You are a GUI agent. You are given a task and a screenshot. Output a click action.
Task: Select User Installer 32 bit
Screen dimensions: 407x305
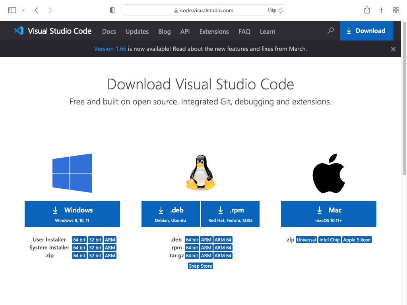tap(95, 240)
